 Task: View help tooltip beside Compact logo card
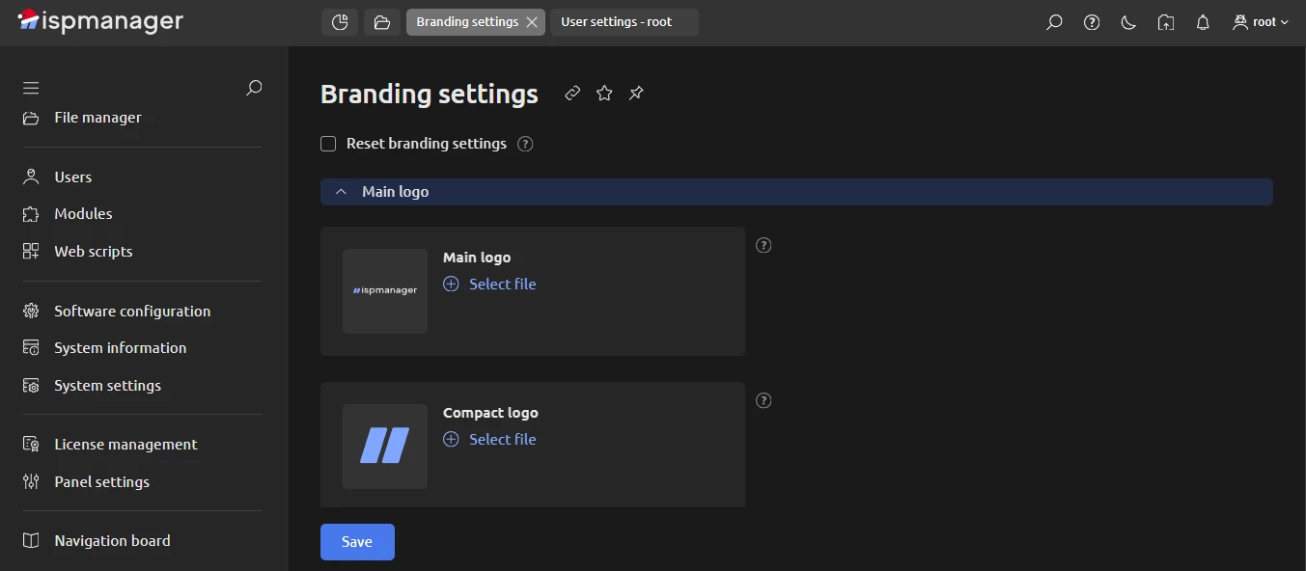tap(763, 400)
